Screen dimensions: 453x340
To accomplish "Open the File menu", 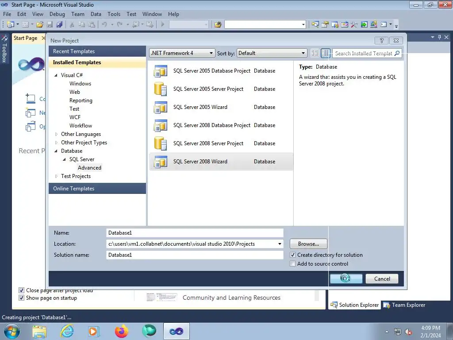I will 7,14.
